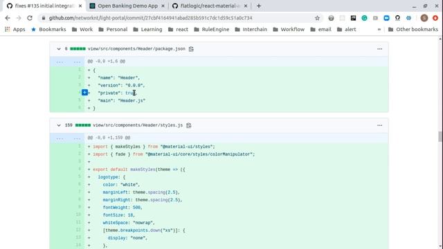Collapse the package.json file diff
The height and width of the screenshot is (249, 443).
[x=58, y=49]
